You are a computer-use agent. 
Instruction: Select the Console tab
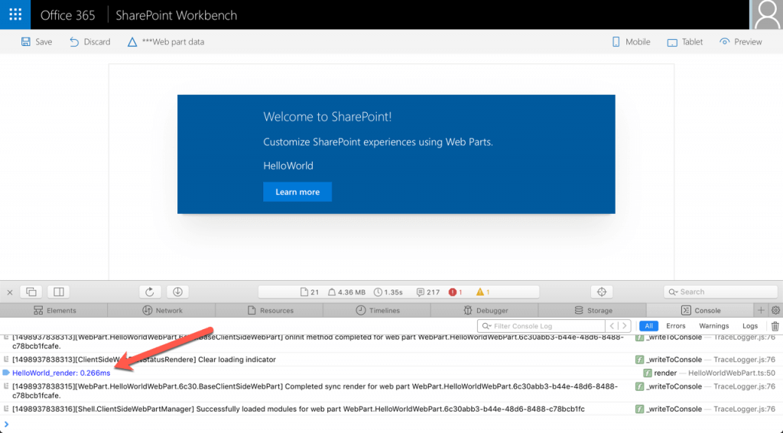pyautogui.click(x=700, y=310)
